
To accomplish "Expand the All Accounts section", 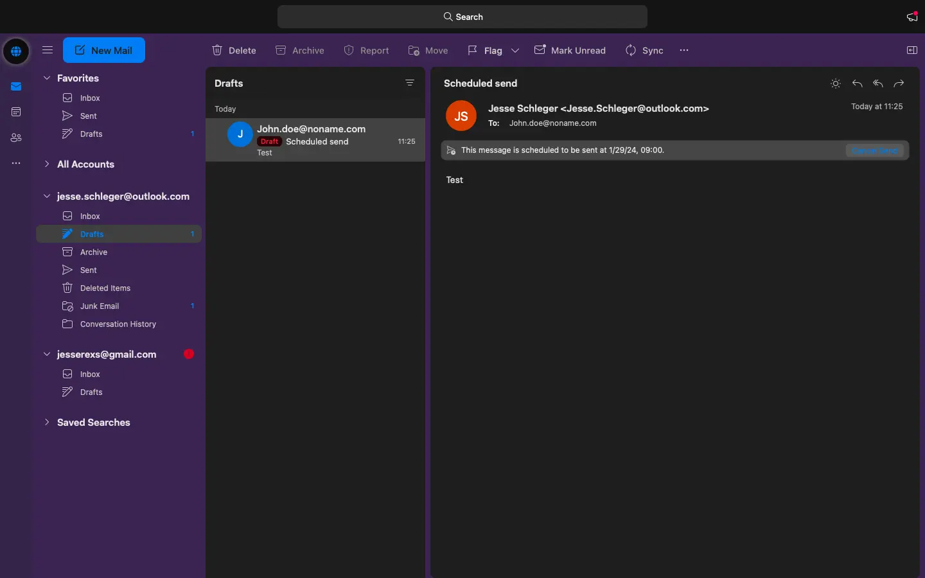I will pyautogui.click(x=47, y=164).
